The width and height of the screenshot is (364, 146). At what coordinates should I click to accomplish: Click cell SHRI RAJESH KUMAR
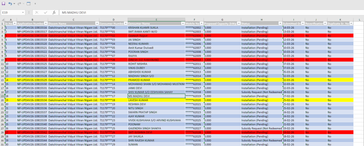point(156,140)
